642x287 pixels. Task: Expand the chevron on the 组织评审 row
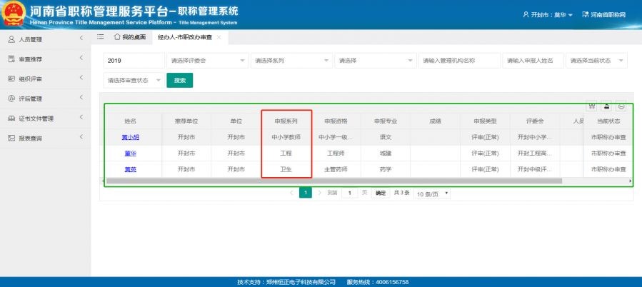coord(81,77)
